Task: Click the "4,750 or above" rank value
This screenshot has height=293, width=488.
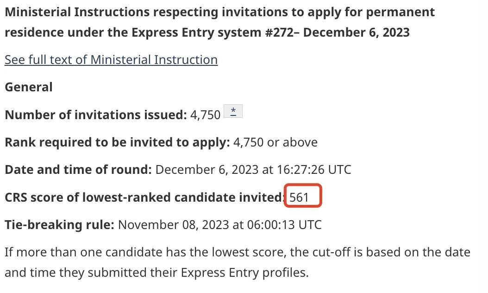Action: point(275,142)
